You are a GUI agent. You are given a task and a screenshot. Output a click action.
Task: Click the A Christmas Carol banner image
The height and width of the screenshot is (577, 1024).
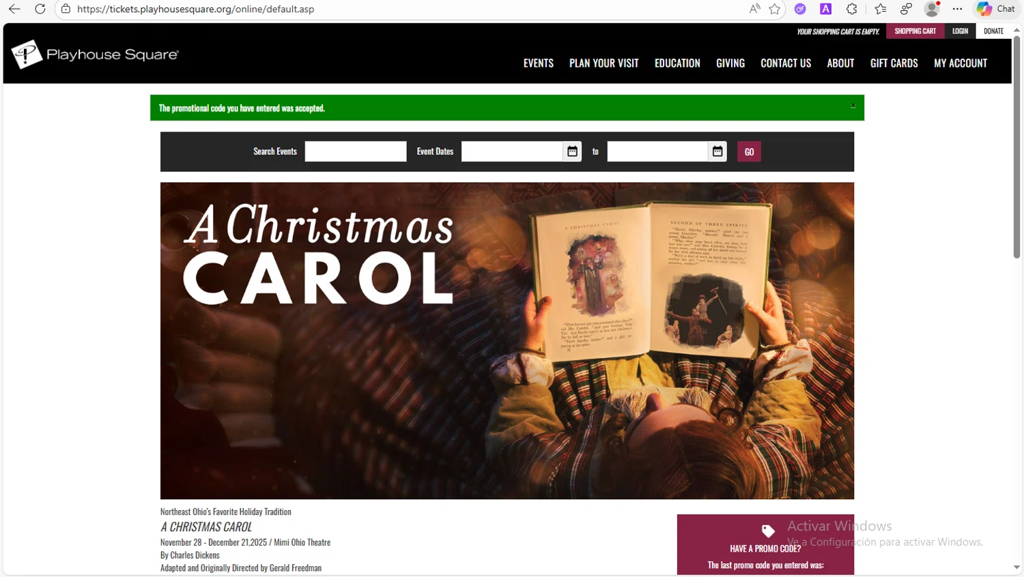(x=507, y=340)
